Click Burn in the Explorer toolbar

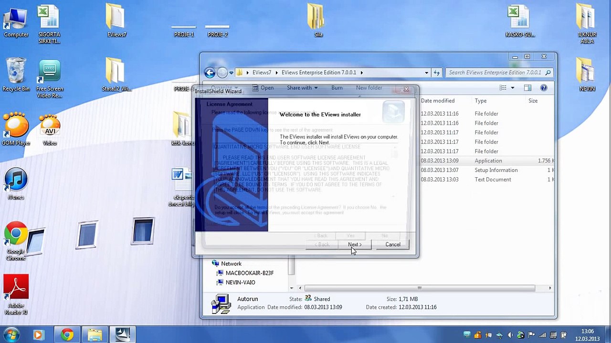pyautogui.click(x=337, y=88)
